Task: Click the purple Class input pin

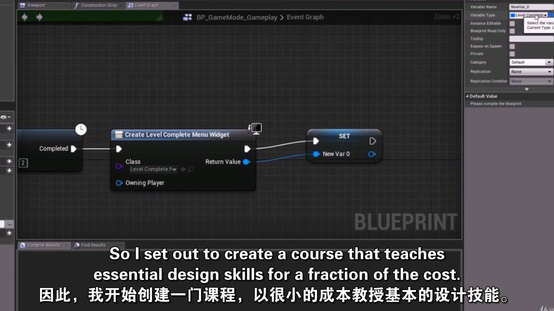Action: pos(119,166)
